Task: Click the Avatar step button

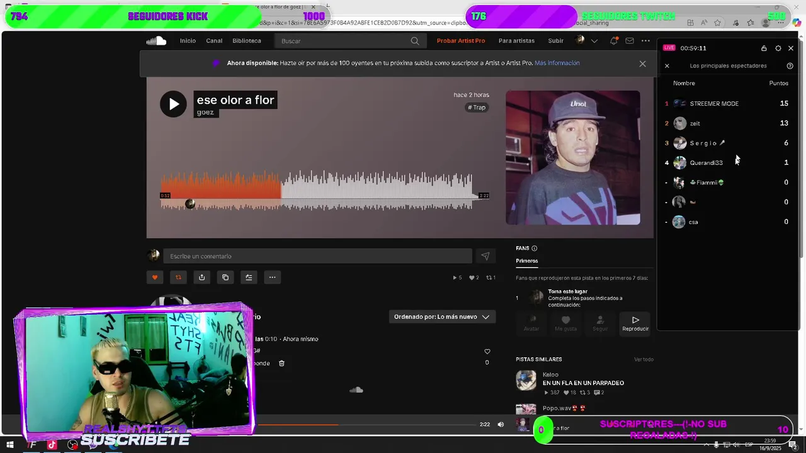Action: point(531,323)
